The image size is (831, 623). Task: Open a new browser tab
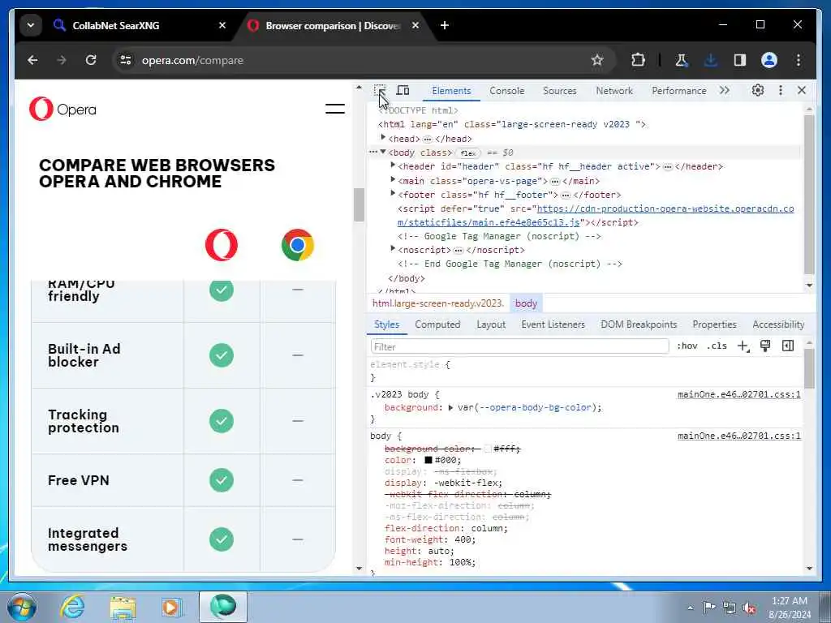tap(445, 25)
